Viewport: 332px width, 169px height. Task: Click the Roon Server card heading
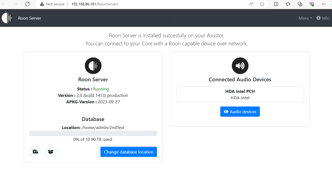click(93, 79)
